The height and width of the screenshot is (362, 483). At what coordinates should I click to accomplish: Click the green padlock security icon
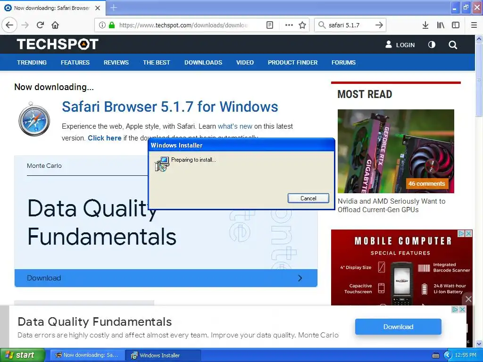click(x=112, y=25)
